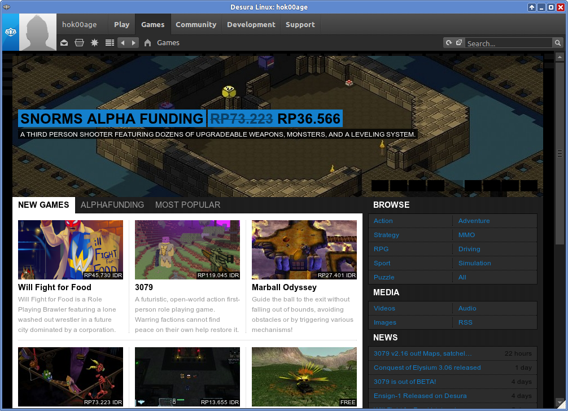This screenshot has width=568, height=411.
Task: Open news Conquest of Elysium 3.06 released
Action: click(427, 368)
